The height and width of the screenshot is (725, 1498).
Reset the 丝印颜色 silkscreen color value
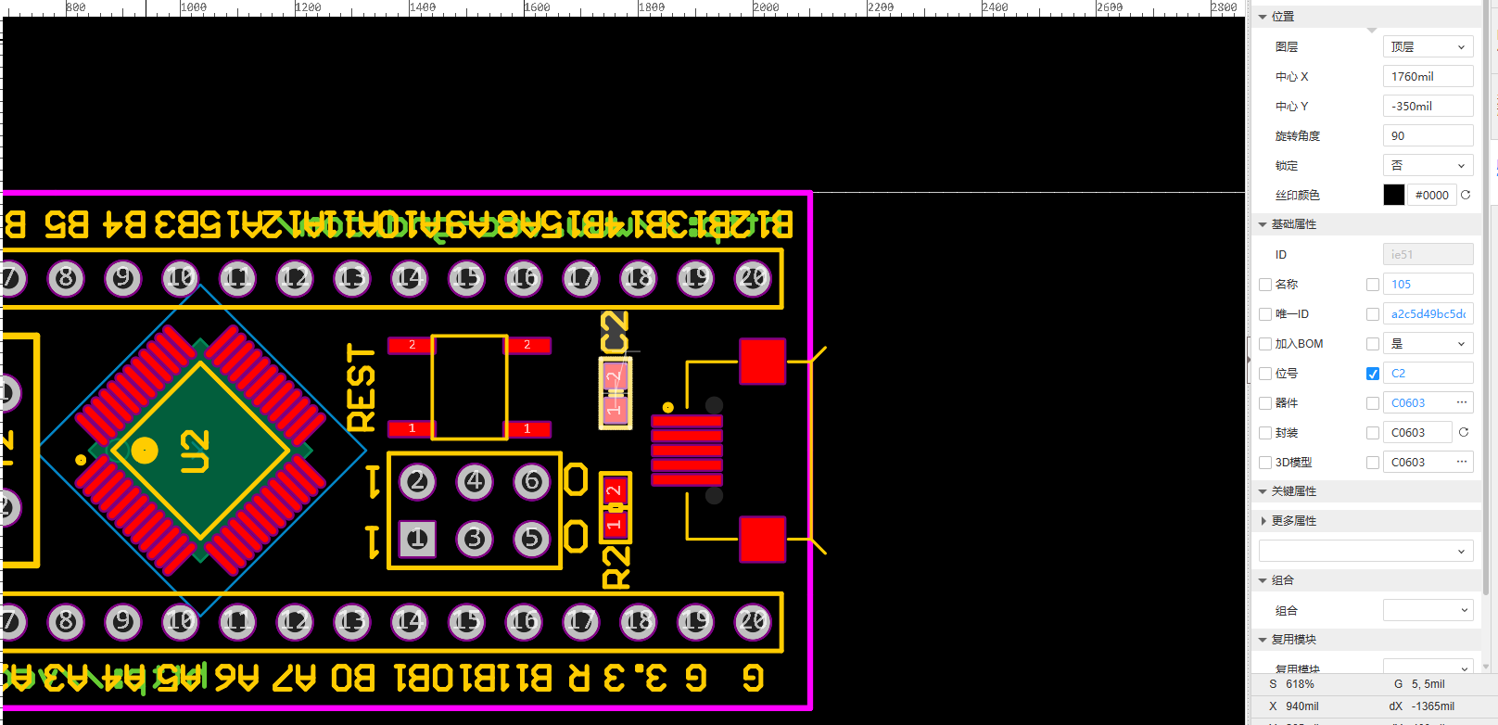1466,195
